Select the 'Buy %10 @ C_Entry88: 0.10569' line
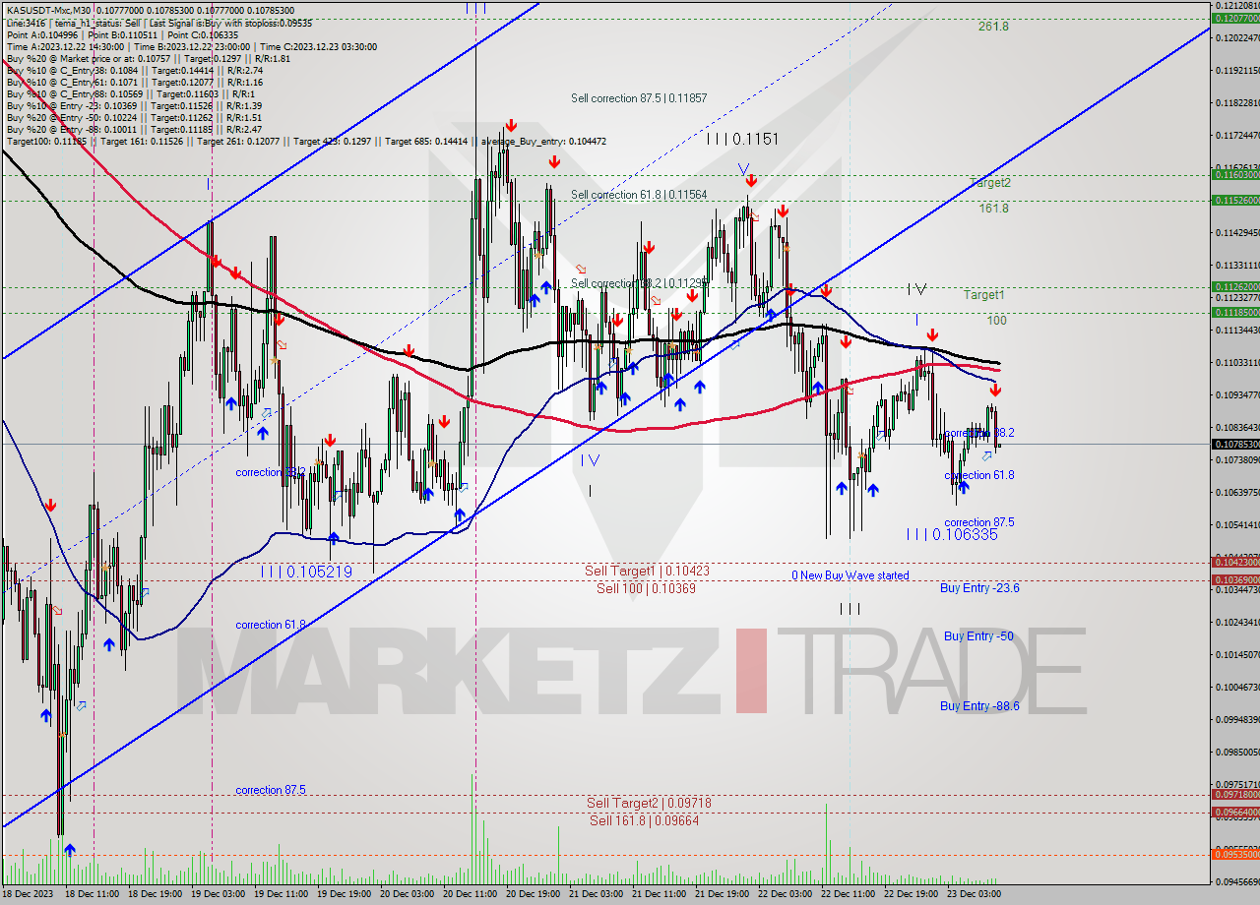The width and height of the screenshot is (1260, 905). 75,93
